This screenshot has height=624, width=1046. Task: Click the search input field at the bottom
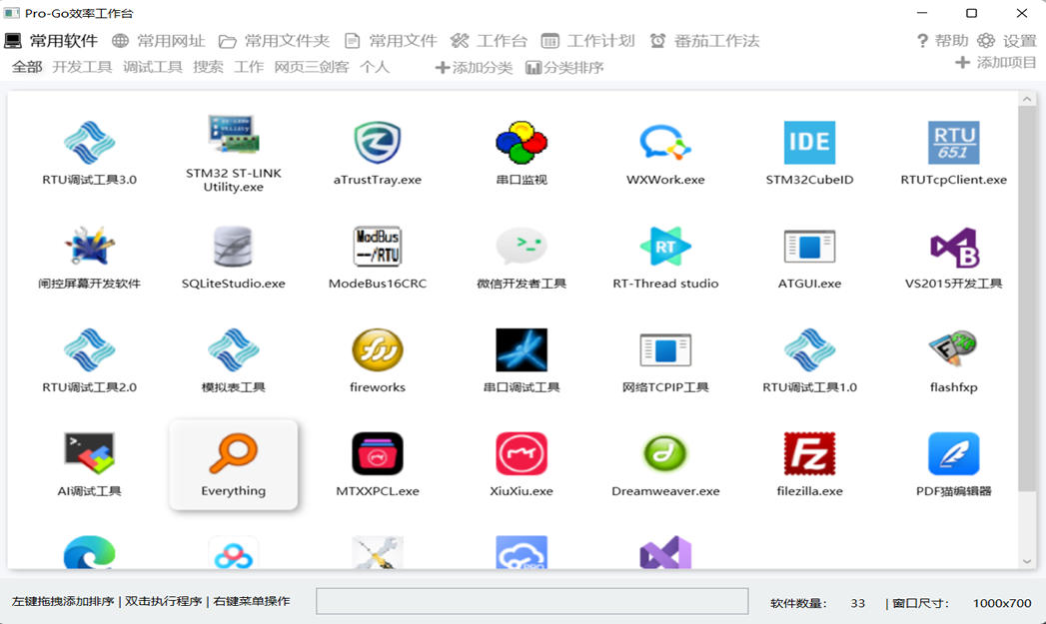point(531,601)
